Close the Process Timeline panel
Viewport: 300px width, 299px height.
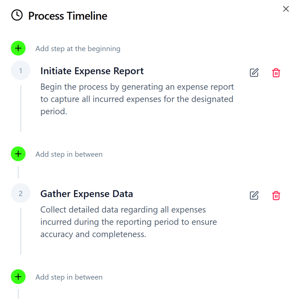286,9
